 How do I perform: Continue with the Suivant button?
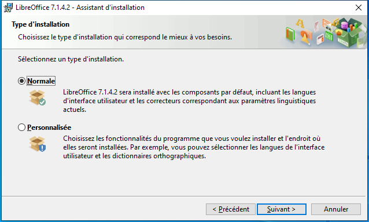[x=282, y=209]
